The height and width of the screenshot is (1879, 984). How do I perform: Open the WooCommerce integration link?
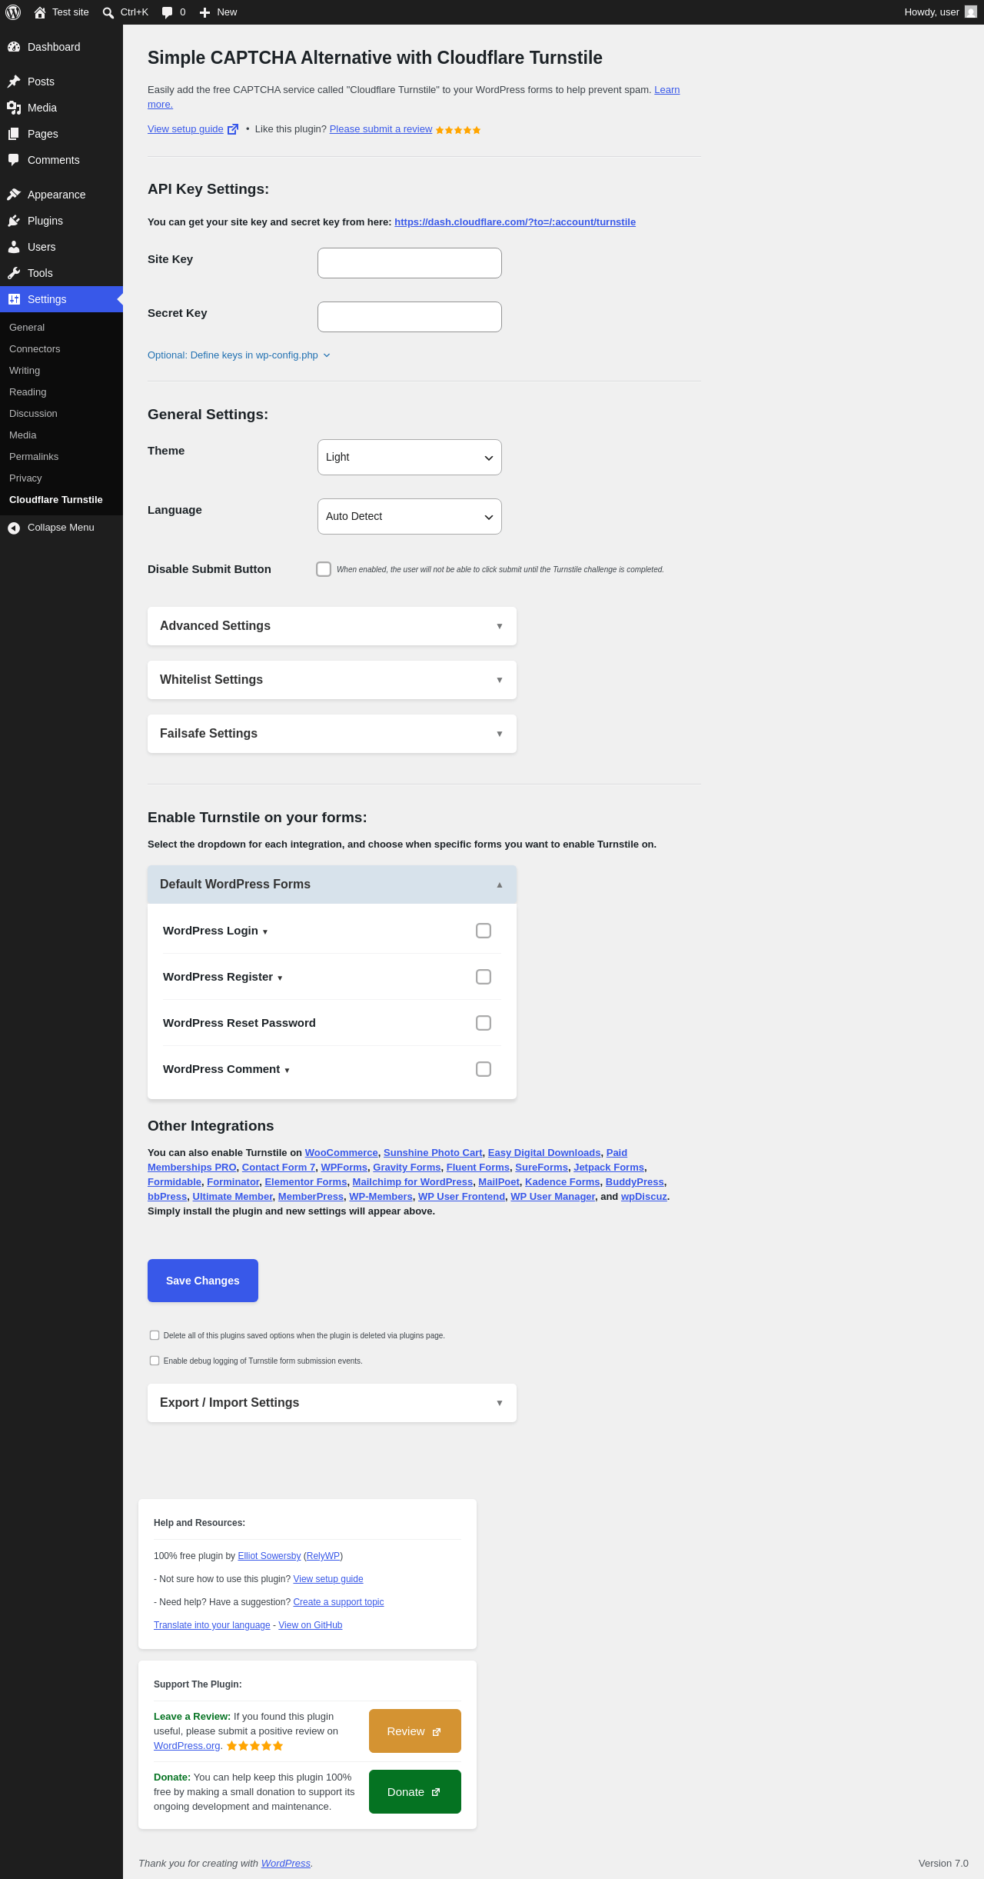point(341,1153)
